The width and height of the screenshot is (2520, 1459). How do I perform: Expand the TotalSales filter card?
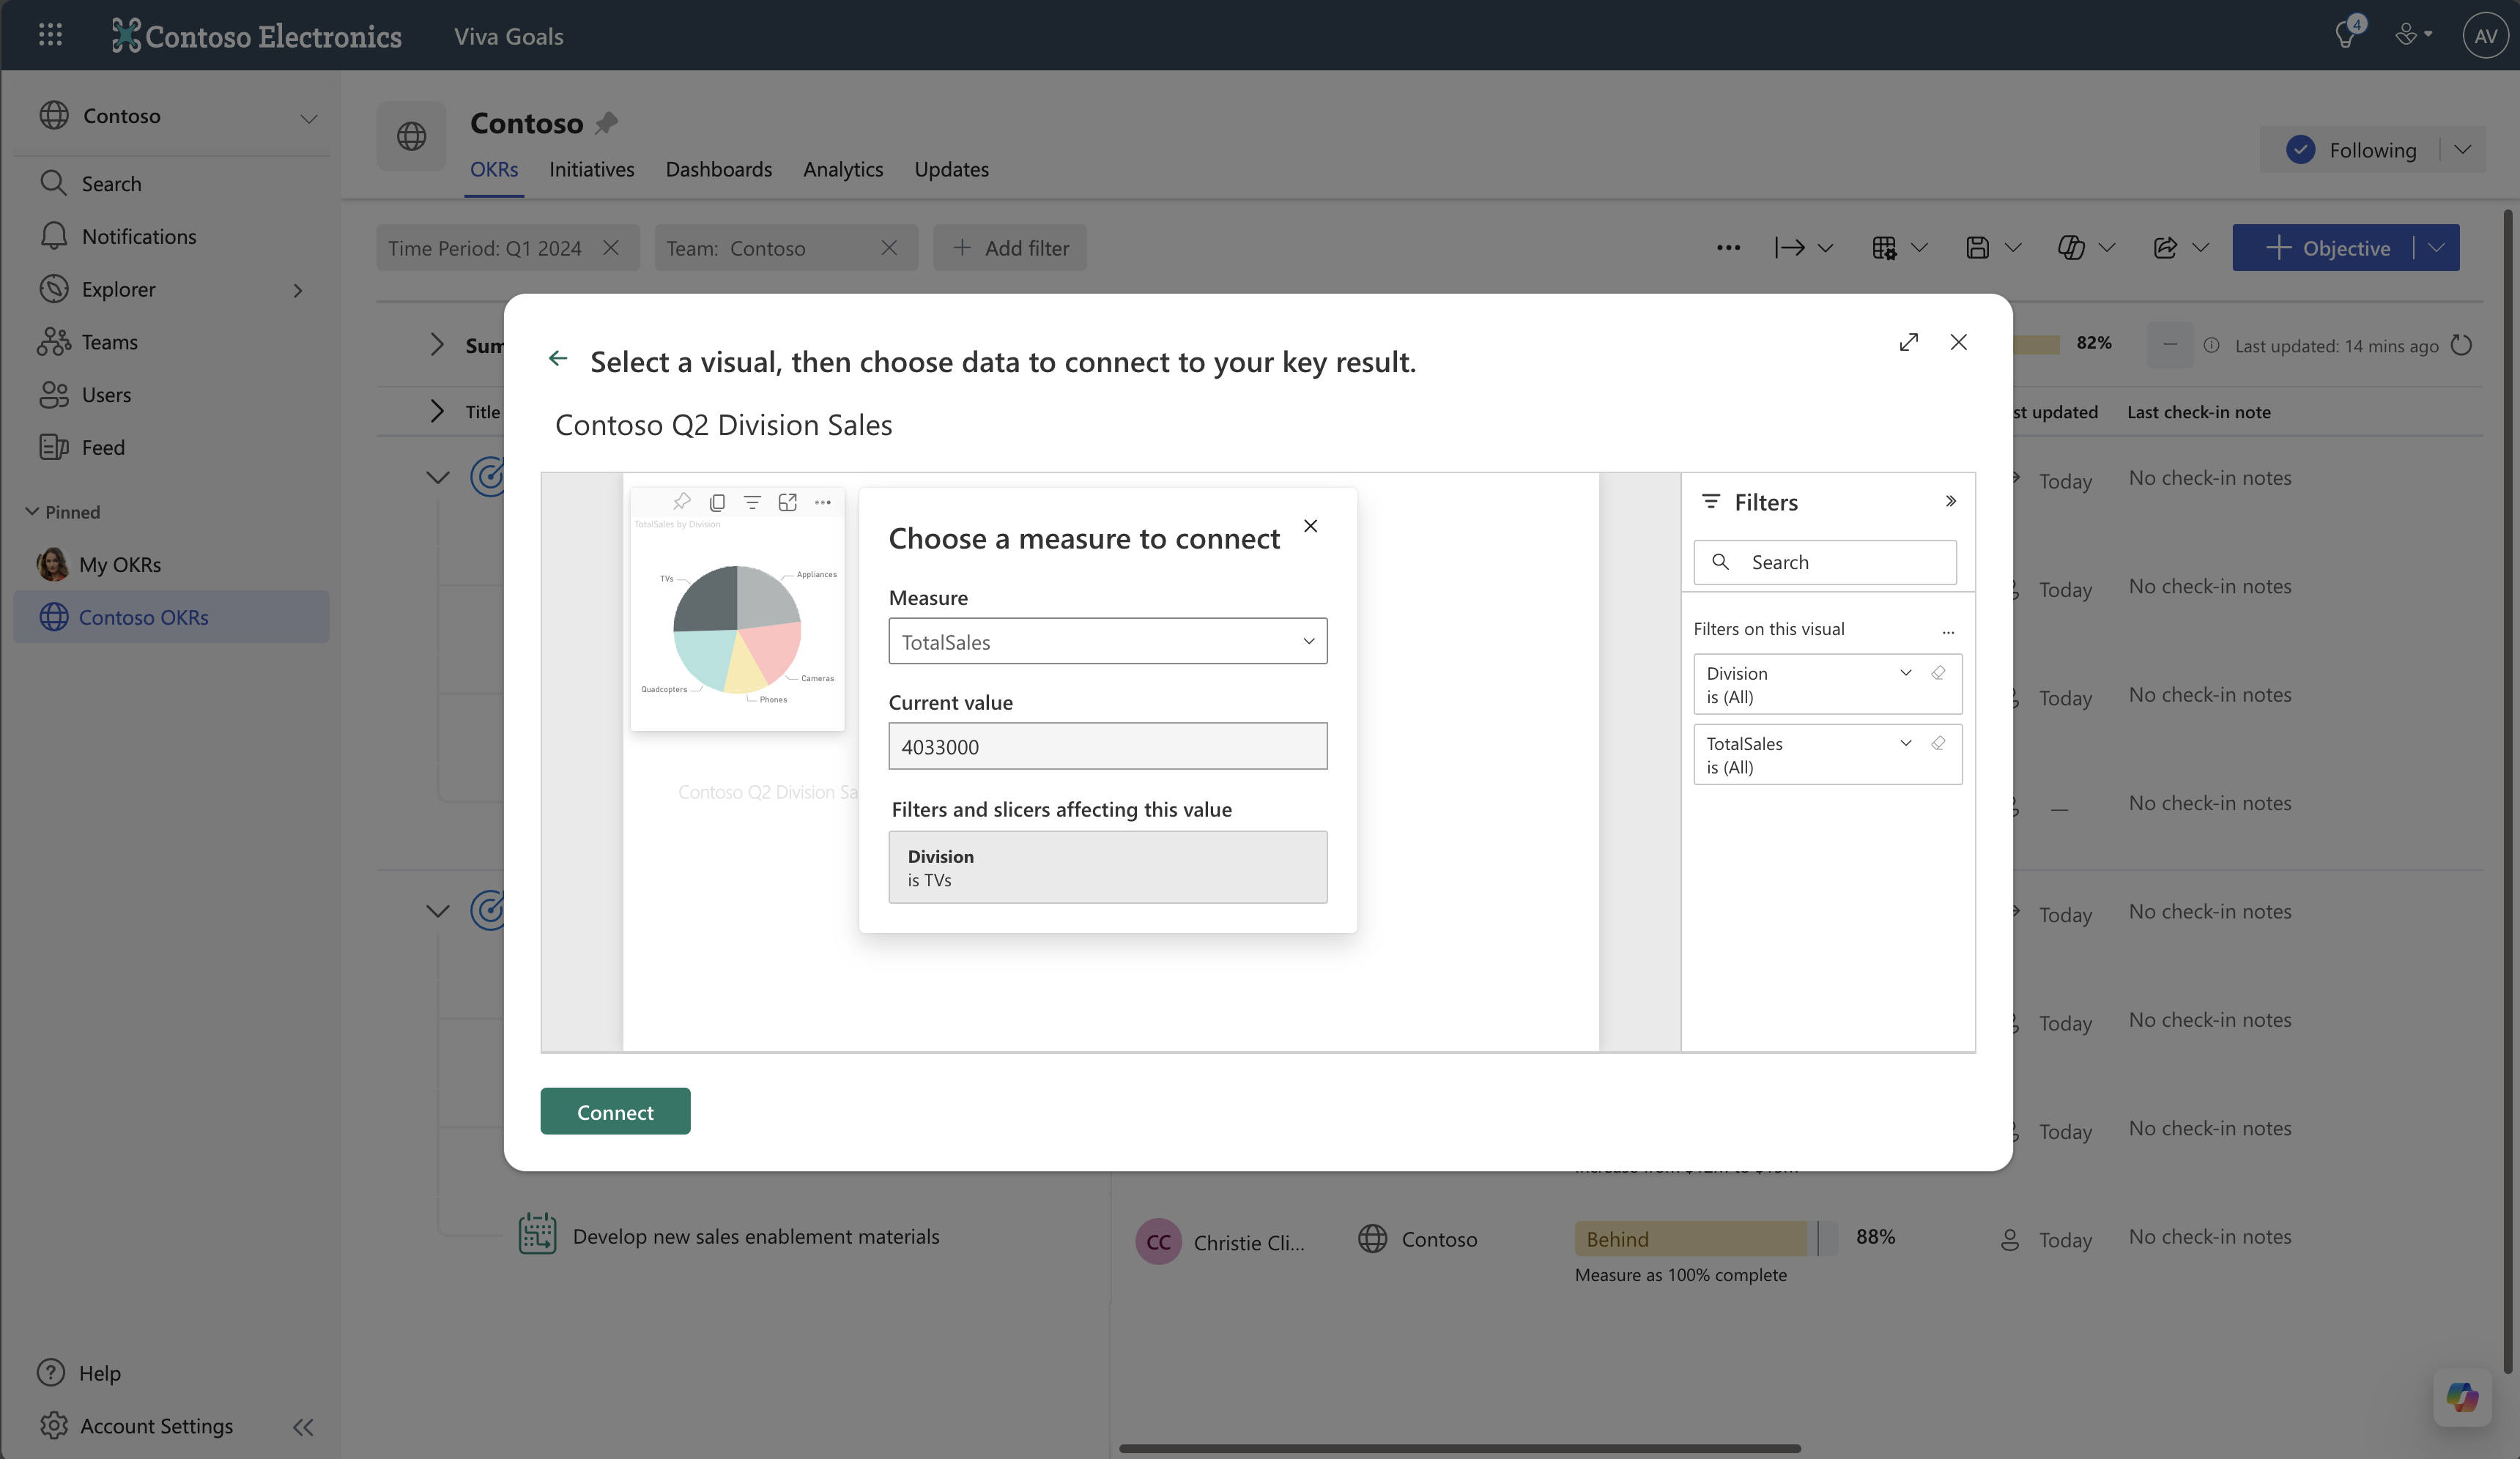click(1905, 743)
